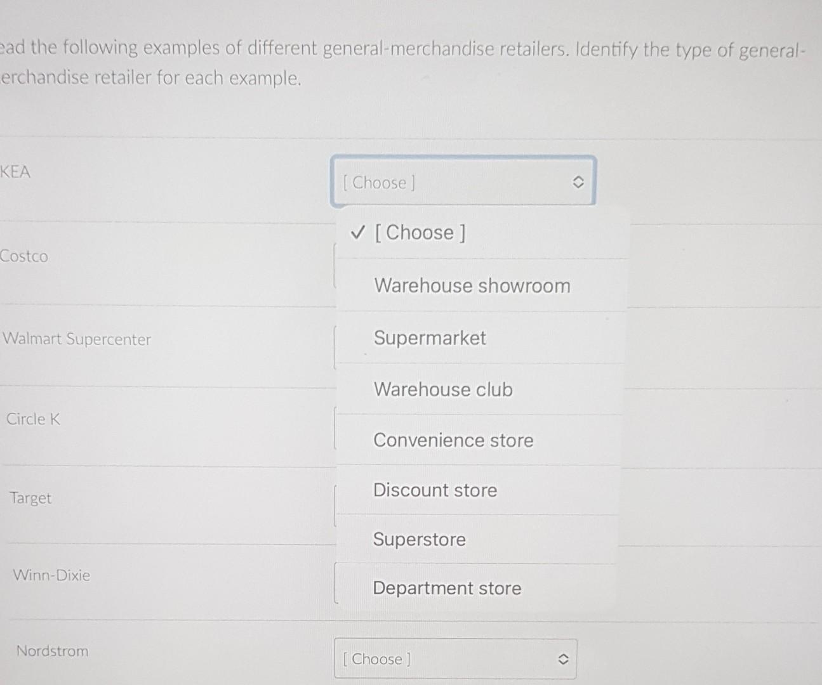Screen dimensions: 822x685
Task: Click the checkmark icon beside [Choose]
Action: [x=357, y=233]
